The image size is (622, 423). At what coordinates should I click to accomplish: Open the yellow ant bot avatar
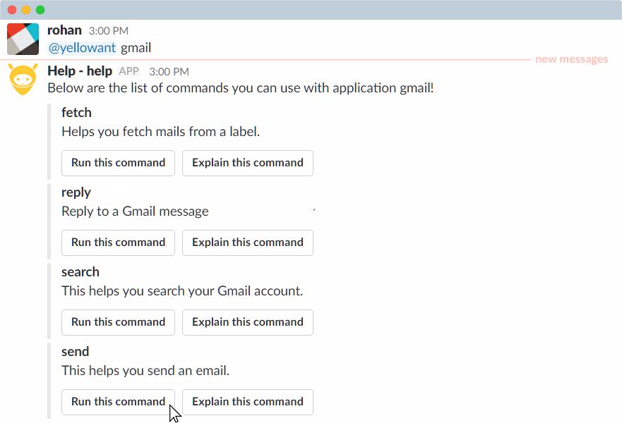23,79
